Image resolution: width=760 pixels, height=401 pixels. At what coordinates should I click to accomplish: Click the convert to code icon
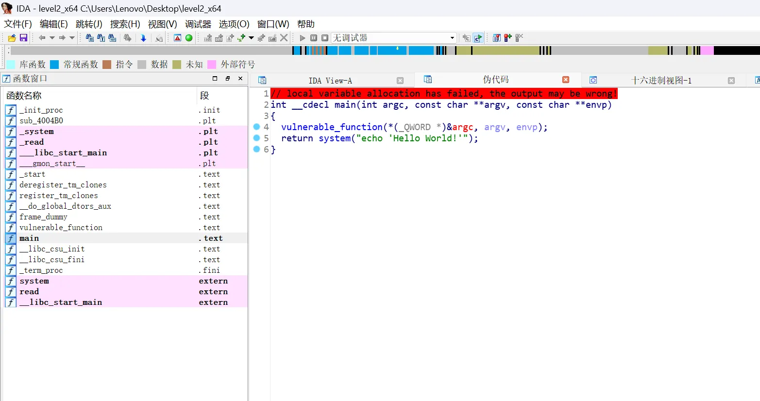point(208,38)
